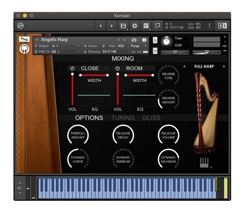This screenshot has height=212, width=244.
Task: Click the Tune knob
Action: tap(166, 42)
